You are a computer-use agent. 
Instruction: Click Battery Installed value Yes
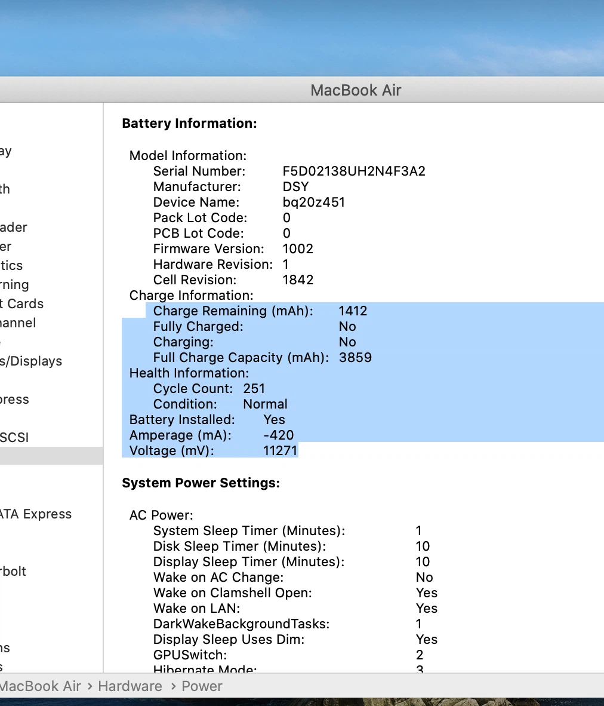274,420
